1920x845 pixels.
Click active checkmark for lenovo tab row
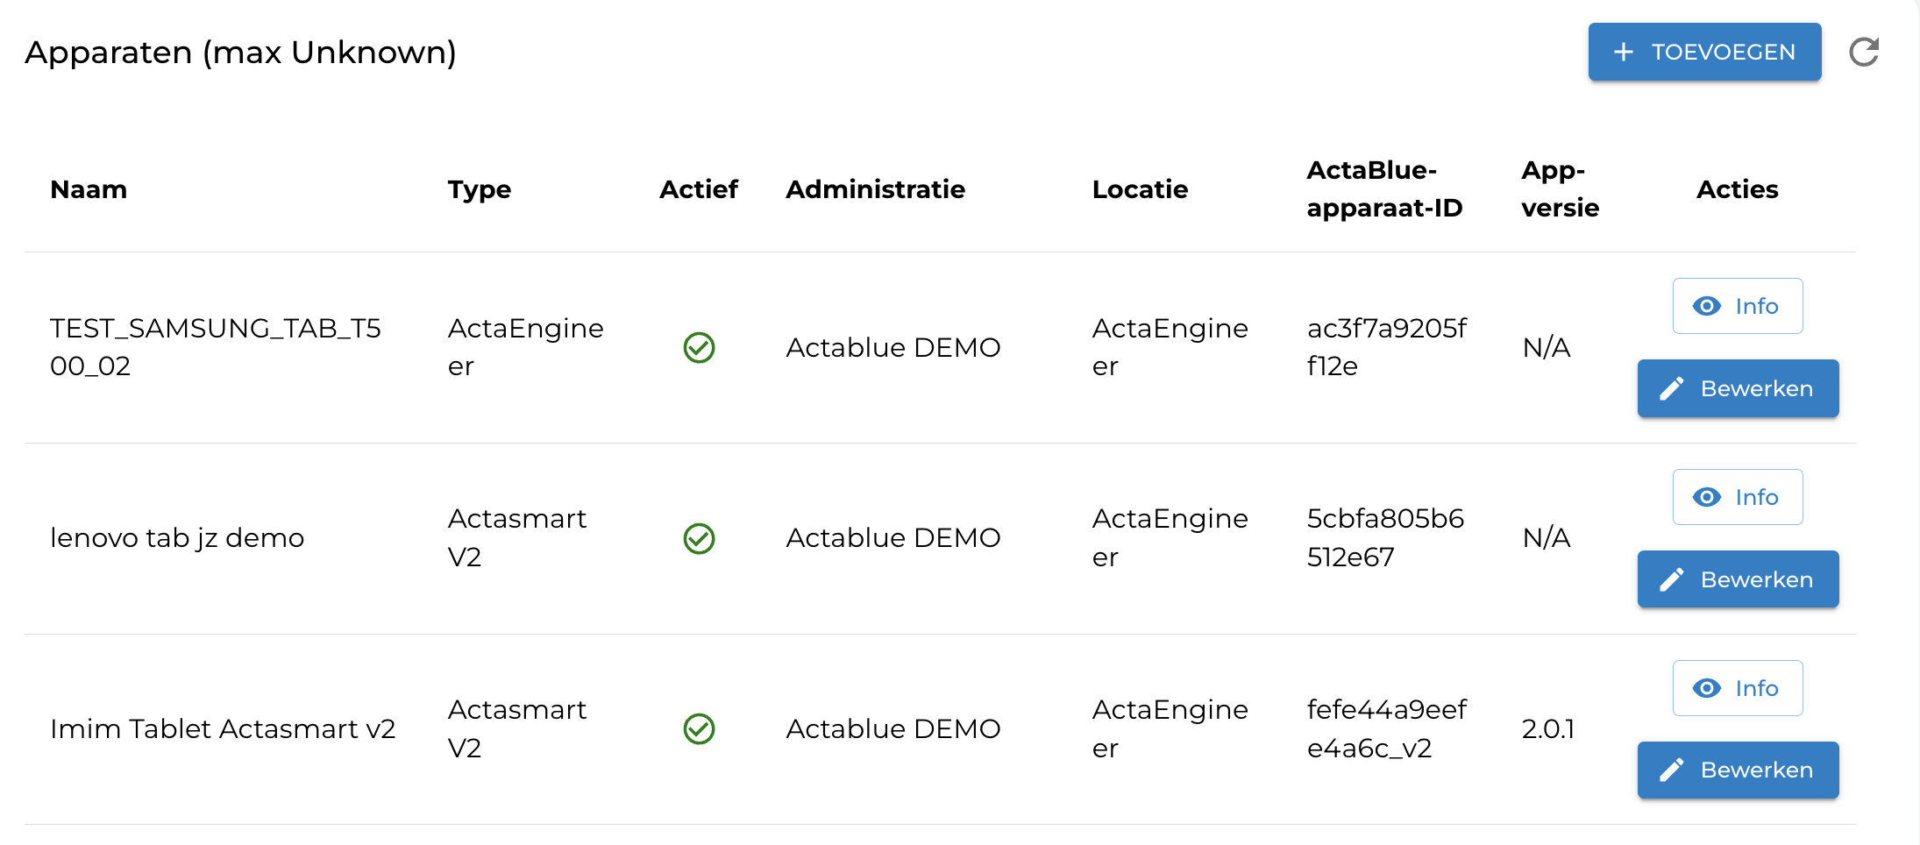click(699, 538)
